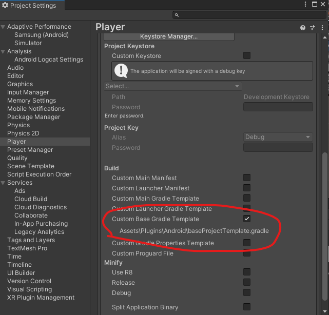Open the Player panel three-dot menu
The width and height of the screenshot is (329, 315).
click(x=322, y=28)
